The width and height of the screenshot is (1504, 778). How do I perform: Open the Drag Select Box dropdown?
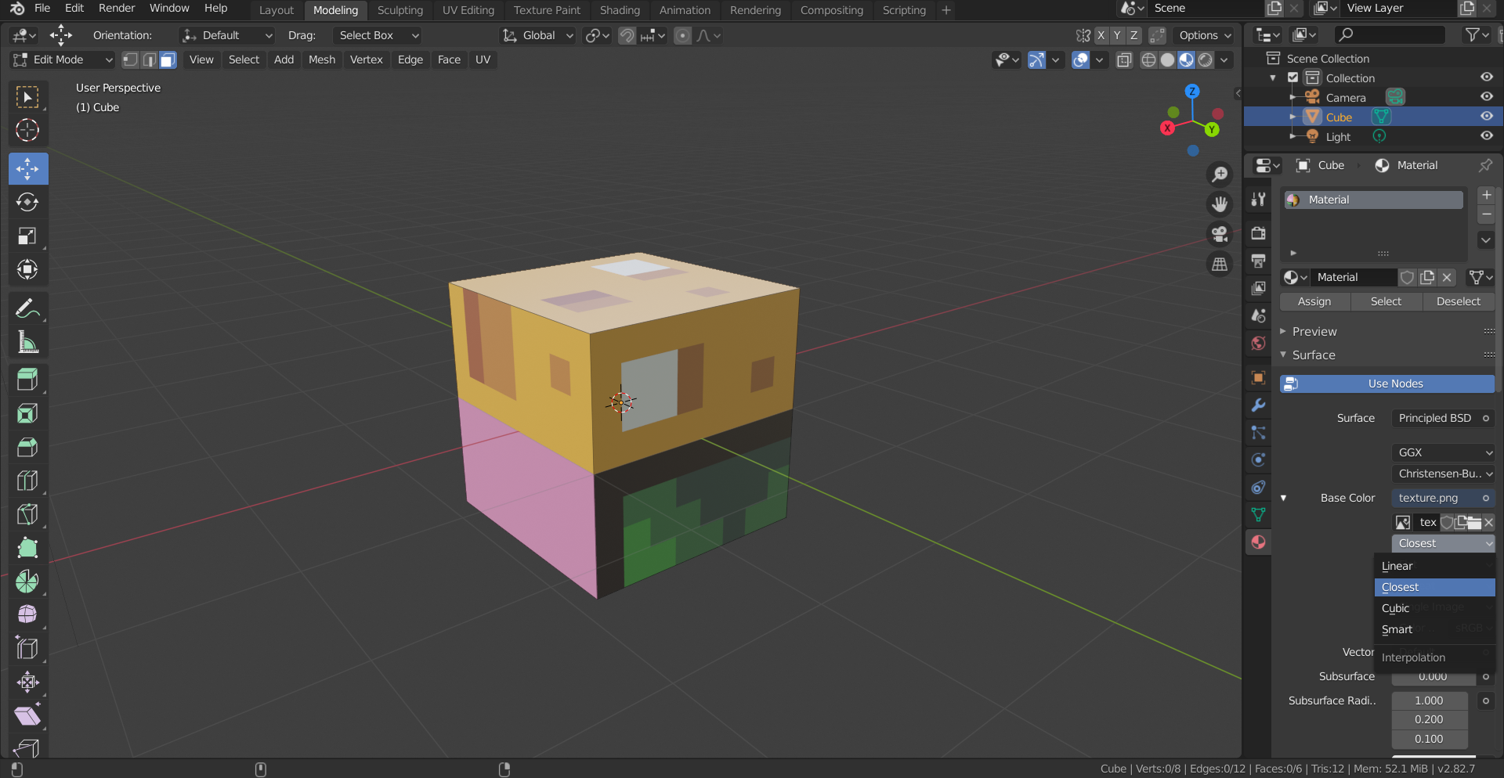coord(378,35)
